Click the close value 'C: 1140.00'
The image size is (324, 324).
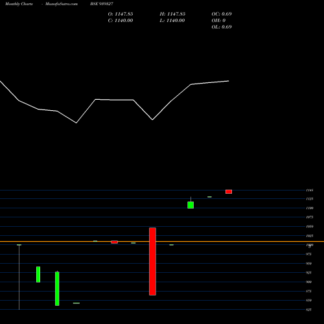pos(121,21)
